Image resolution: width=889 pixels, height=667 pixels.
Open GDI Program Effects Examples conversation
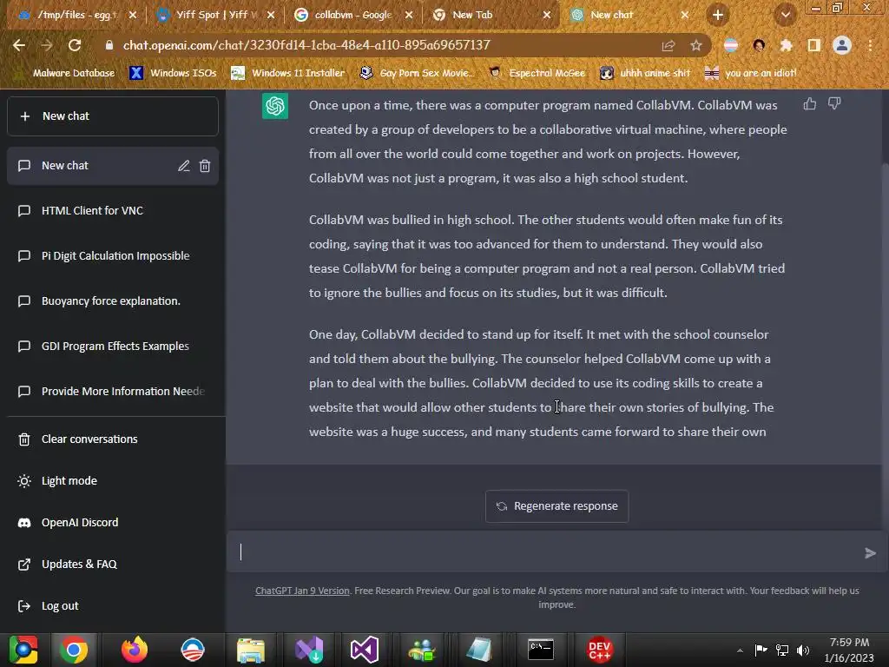coord(112,346)
